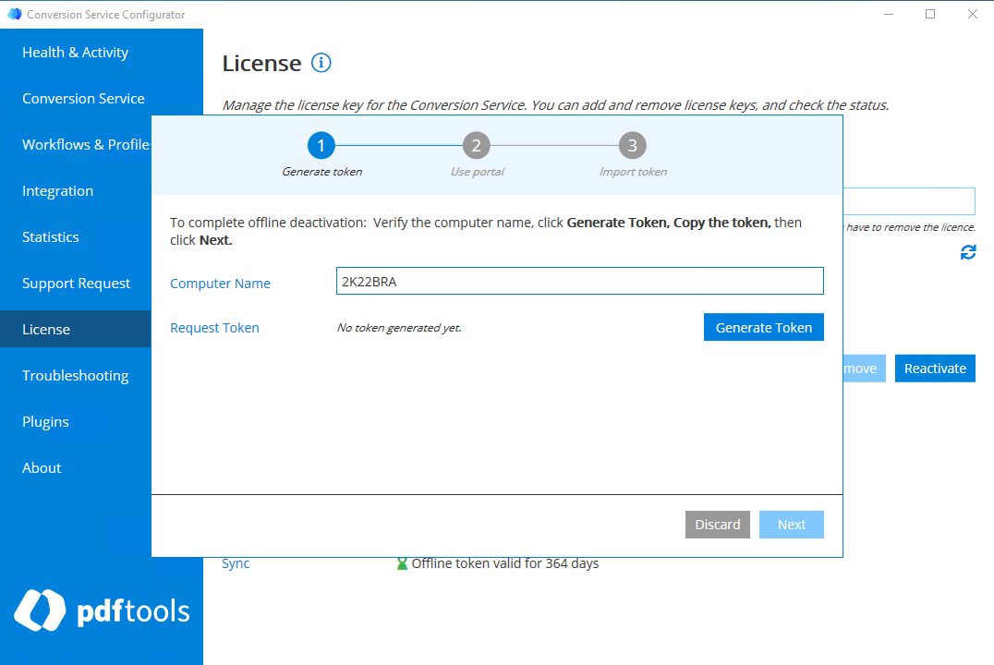Image resolution: width=994 pixels, height=665 pixels.
Task: Open the Health & Activity section
Action: pyautogui.click(x=75, y=52)
